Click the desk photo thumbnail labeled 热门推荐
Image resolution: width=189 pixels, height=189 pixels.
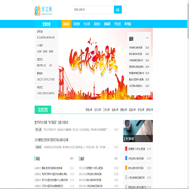point(138,131)
